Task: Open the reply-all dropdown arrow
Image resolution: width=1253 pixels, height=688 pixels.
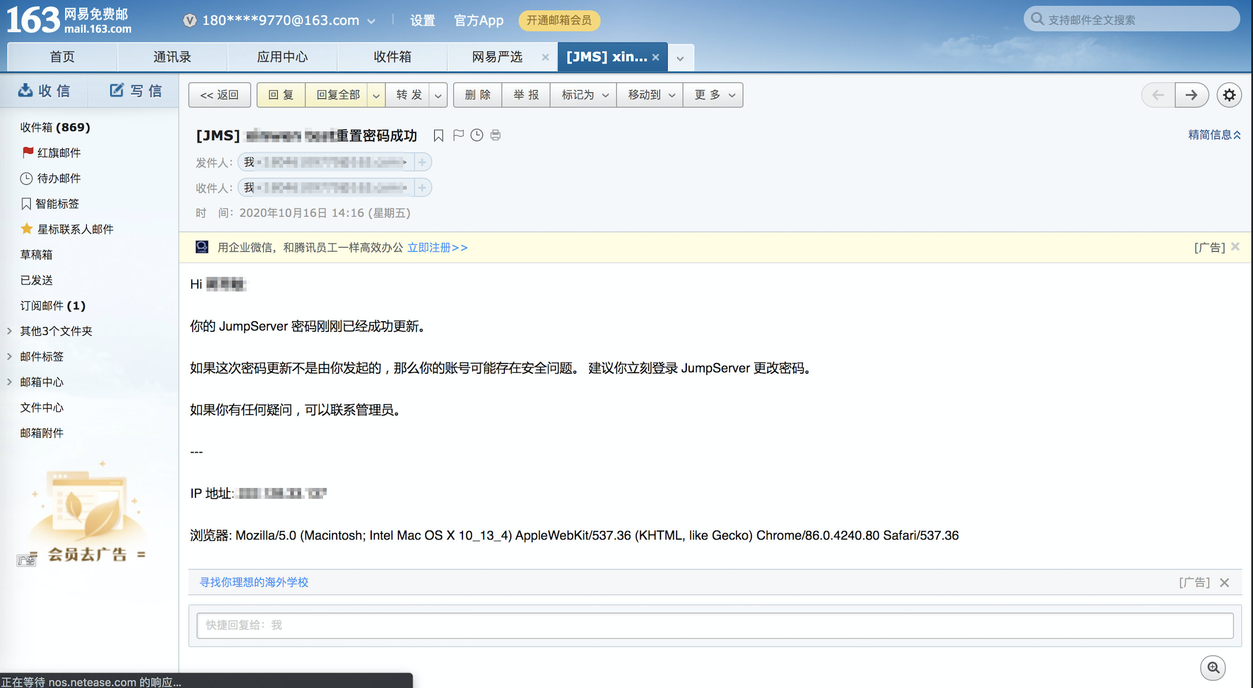Action: (x=376, y=95)
